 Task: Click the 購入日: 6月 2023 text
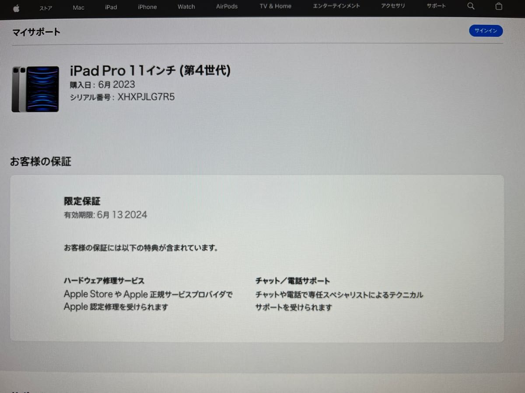click(x=102, y=84)
